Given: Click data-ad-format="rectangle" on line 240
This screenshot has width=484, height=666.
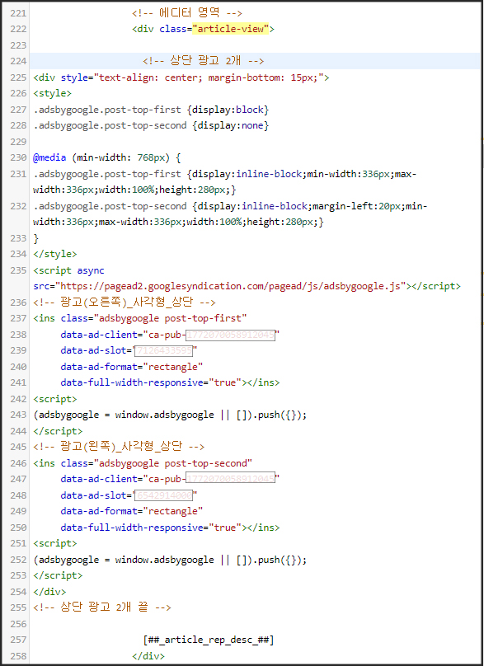Looking at the screenshot, I should [x=132, y=367].
